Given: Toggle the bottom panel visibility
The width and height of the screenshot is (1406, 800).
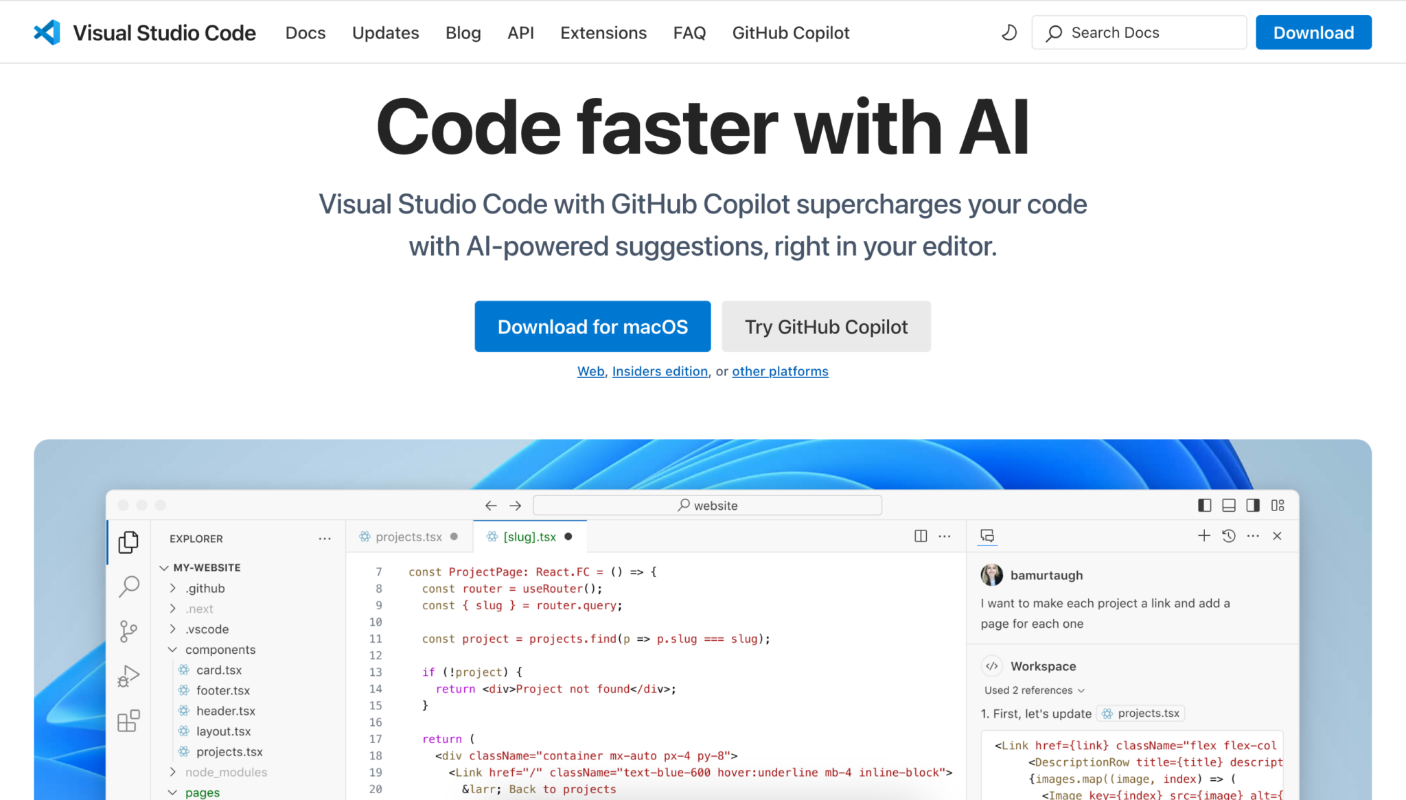Looking at the screenshot, I should pos(1228,505).
